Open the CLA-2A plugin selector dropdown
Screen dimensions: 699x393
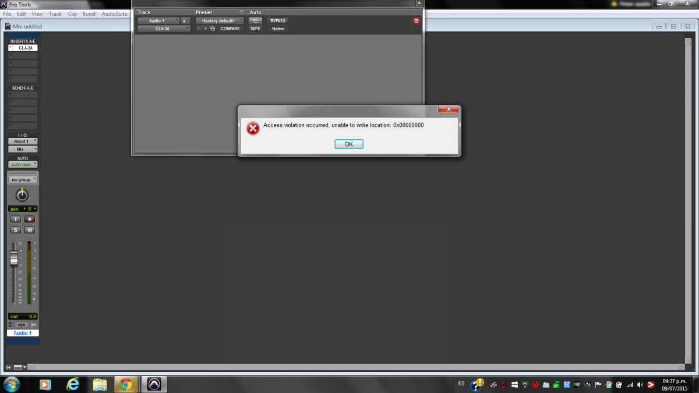164,29
